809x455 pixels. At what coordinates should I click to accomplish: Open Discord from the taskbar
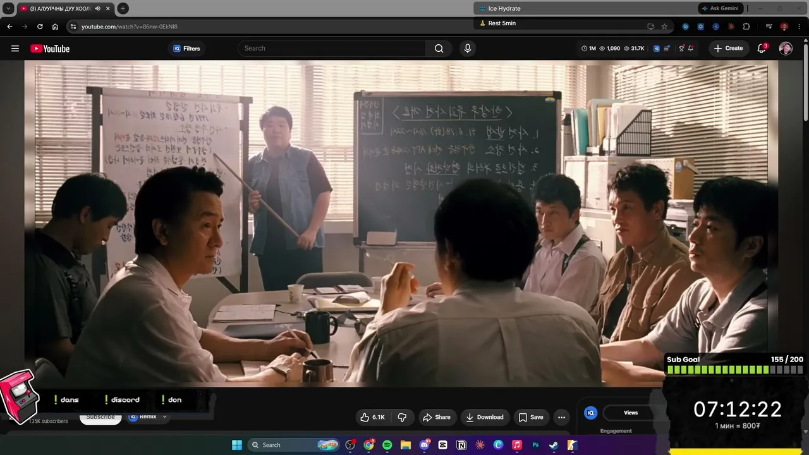click(424, 445)
